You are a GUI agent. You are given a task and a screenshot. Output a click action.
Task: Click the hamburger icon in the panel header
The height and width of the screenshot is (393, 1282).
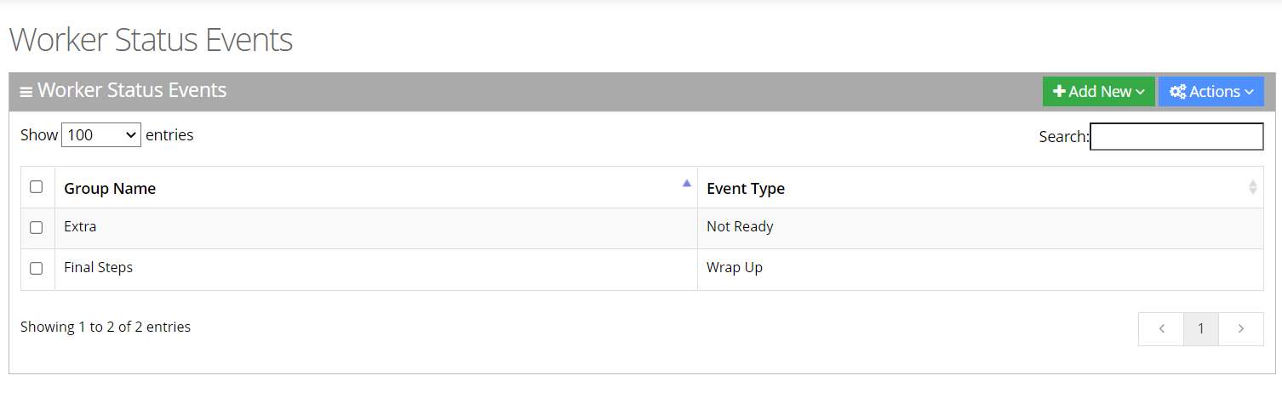pos(26,92)
